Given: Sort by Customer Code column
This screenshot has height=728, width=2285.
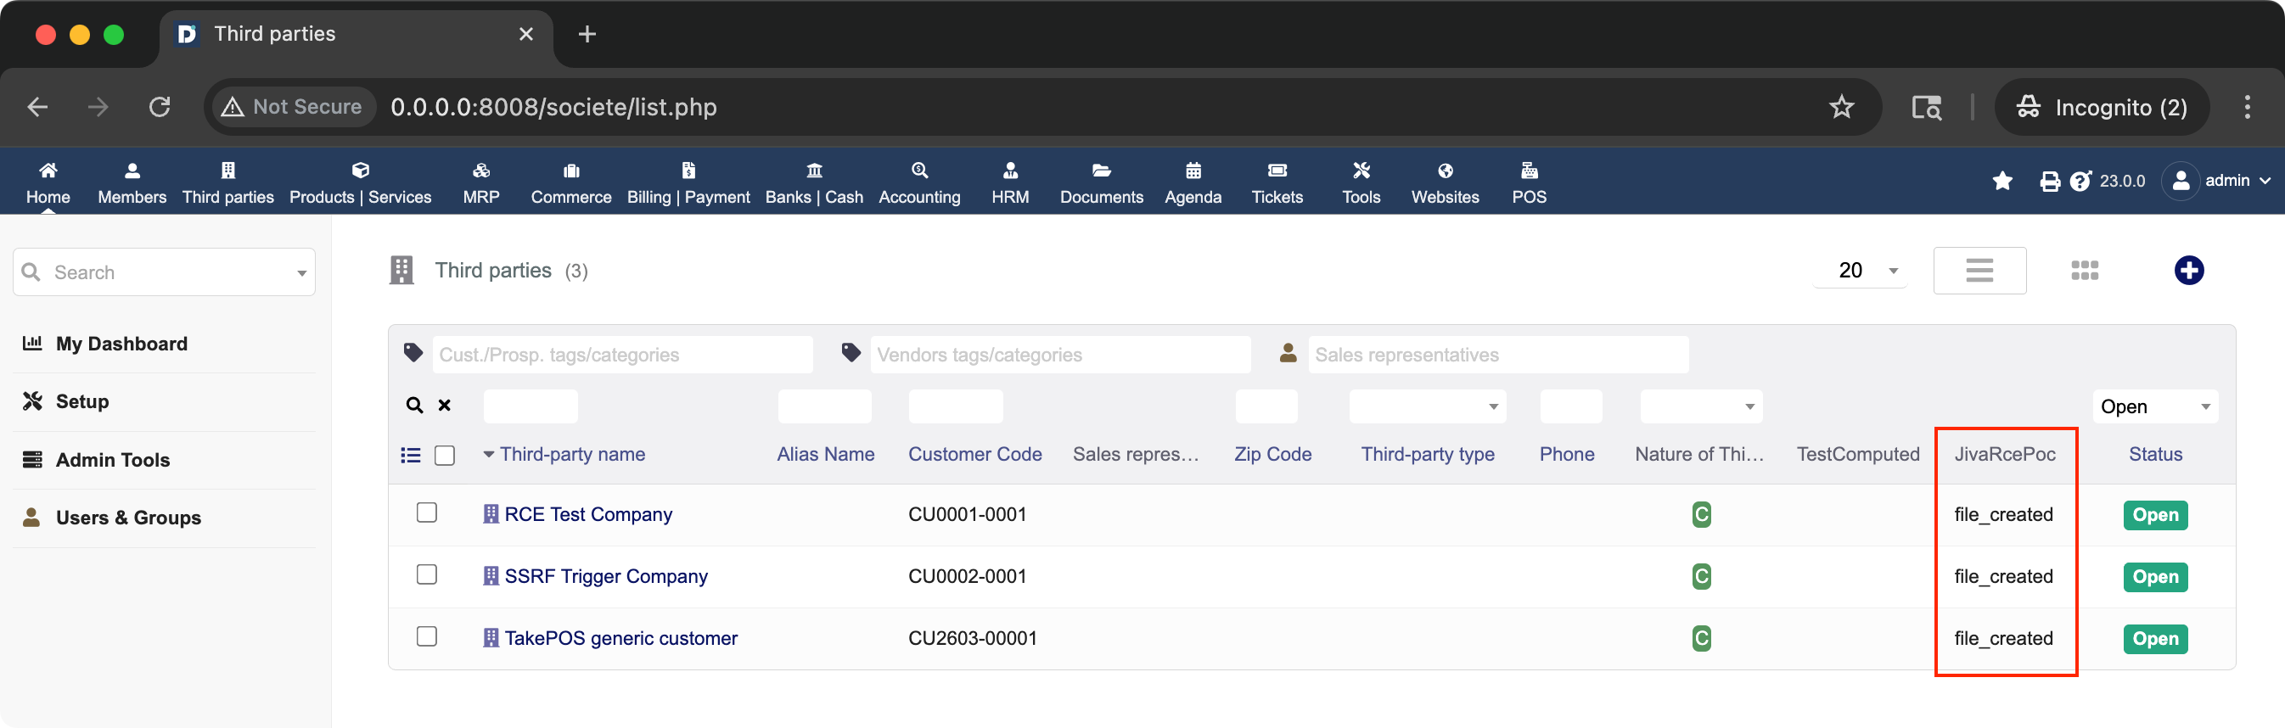Looking at the screenshot, I should pyautogui.click(x=974, y=454).
